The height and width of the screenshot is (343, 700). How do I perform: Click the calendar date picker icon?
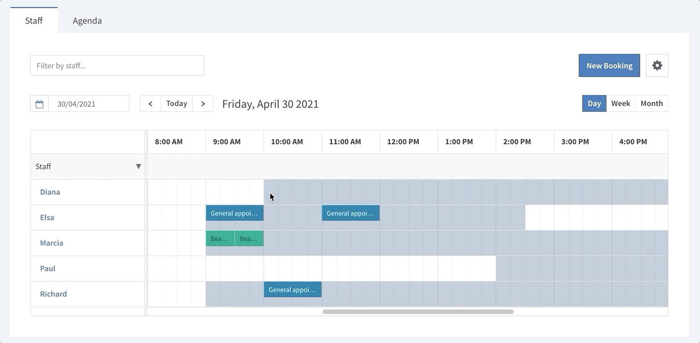pyautogui.click(x=39, y=104)
